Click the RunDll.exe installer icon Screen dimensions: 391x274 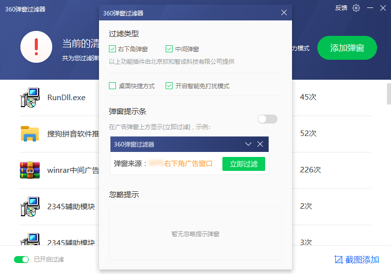29,98
